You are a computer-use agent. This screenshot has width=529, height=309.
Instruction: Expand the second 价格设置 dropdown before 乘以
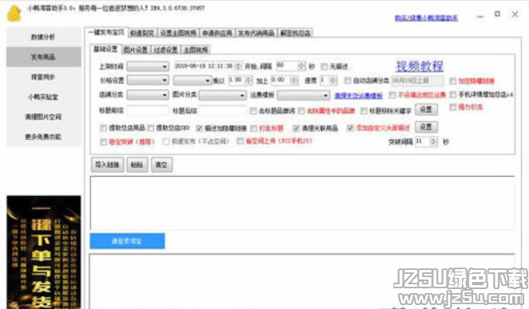192,80
